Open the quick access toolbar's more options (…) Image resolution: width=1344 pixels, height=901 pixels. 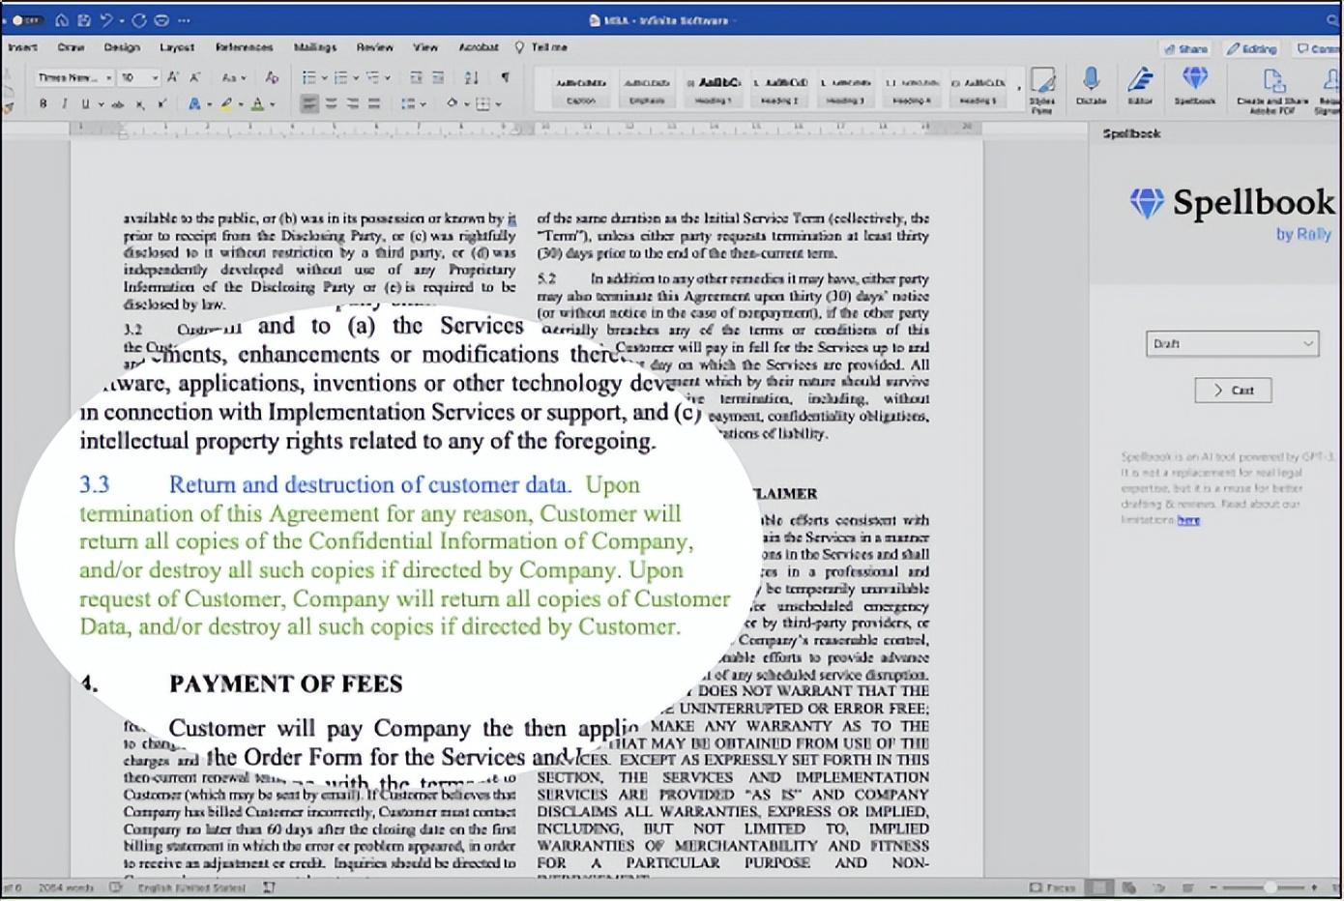184,20
